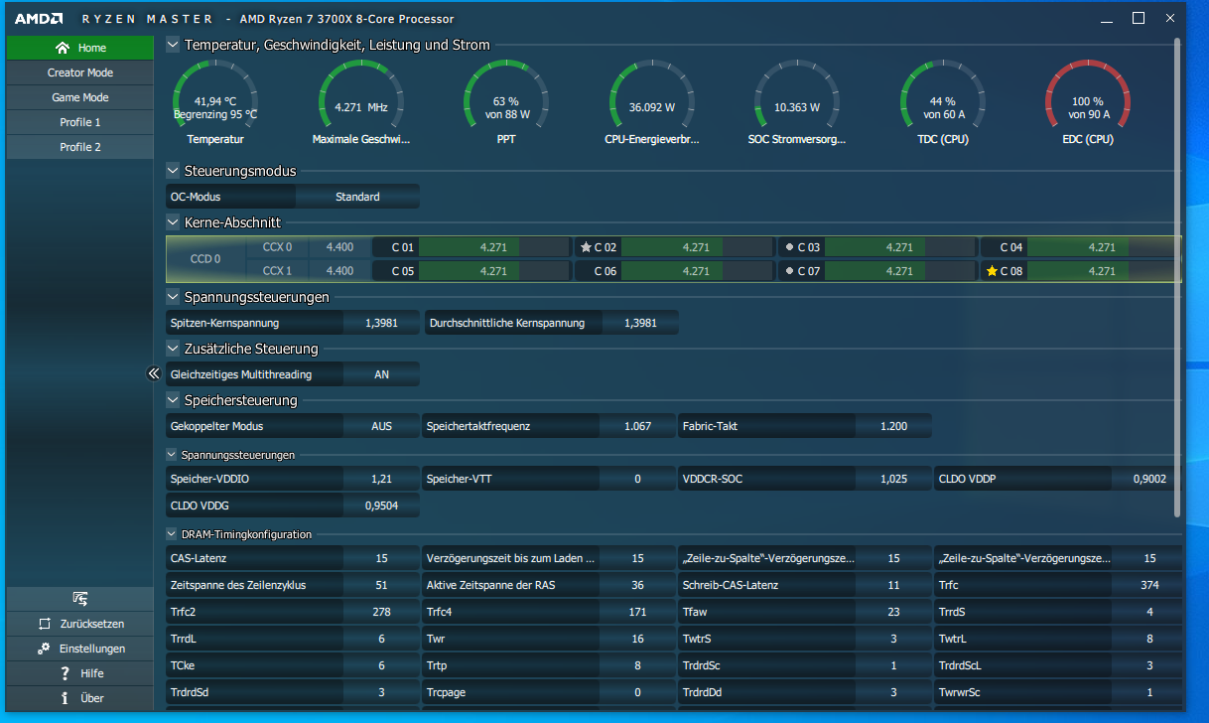
Task: Click the gear Einstellungen icon
Action: (44, 649)
